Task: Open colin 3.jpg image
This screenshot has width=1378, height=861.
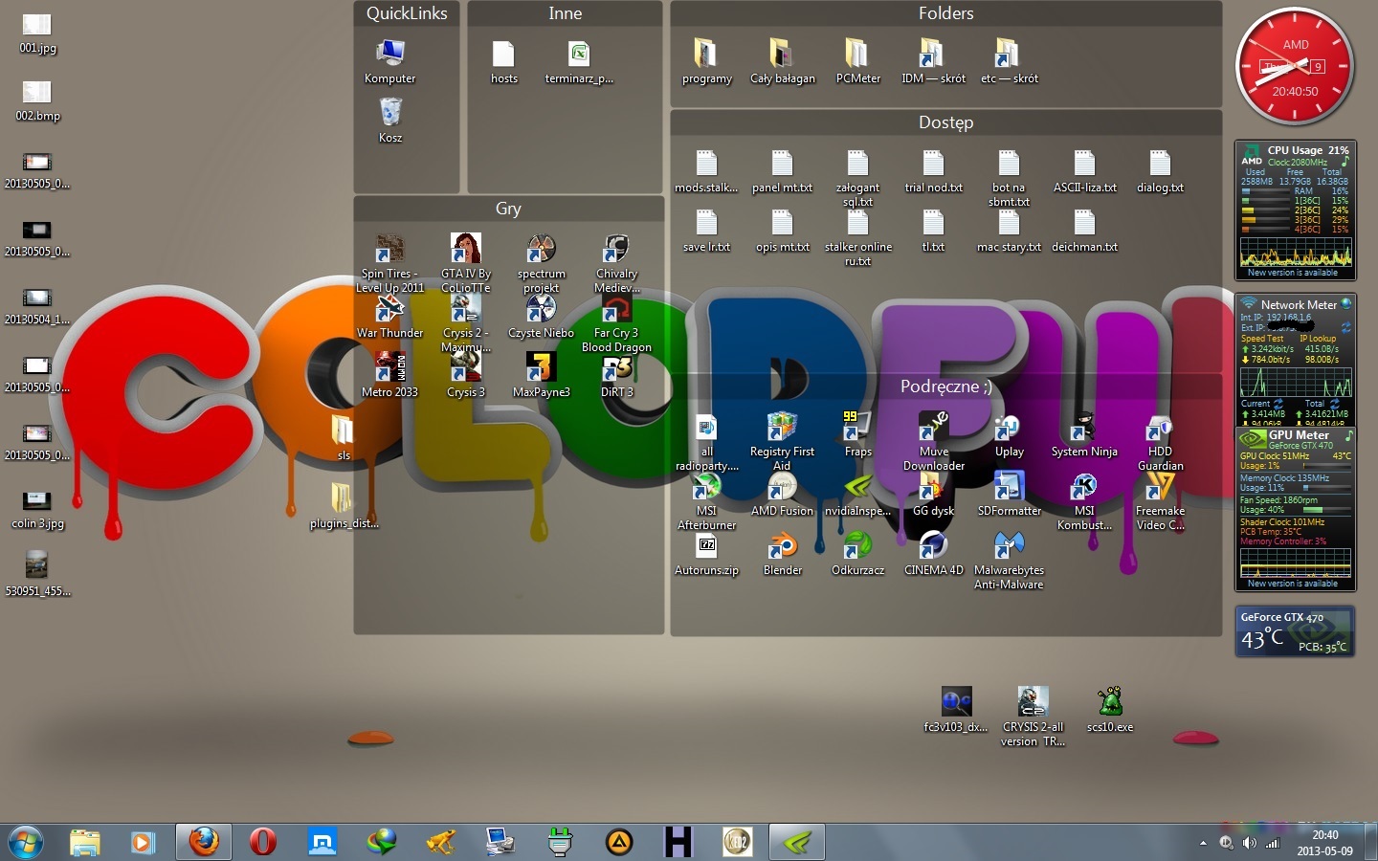Action: tap(37, 508)
